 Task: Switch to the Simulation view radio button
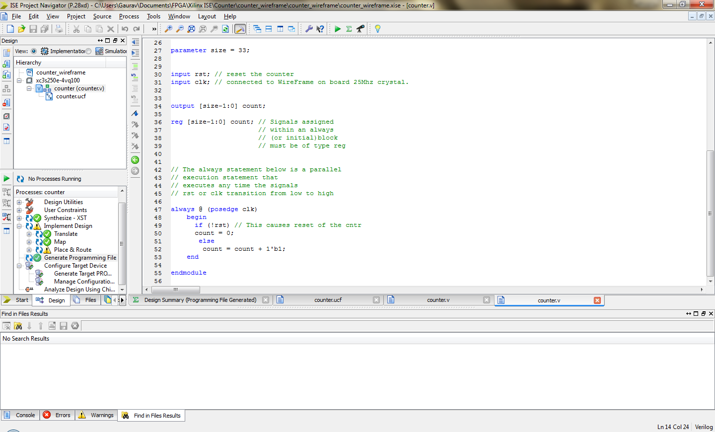pos(88,51)
